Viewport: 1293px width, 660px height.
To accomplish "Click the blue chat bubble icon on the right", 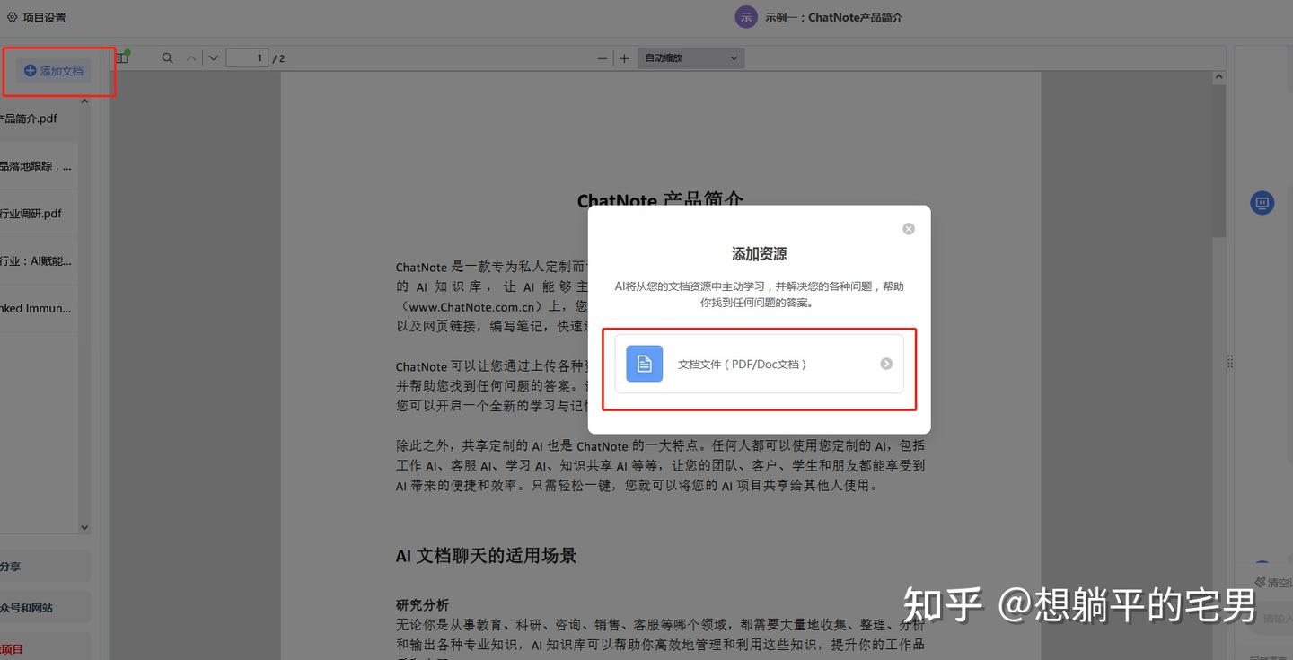I will coord(1262,202).
